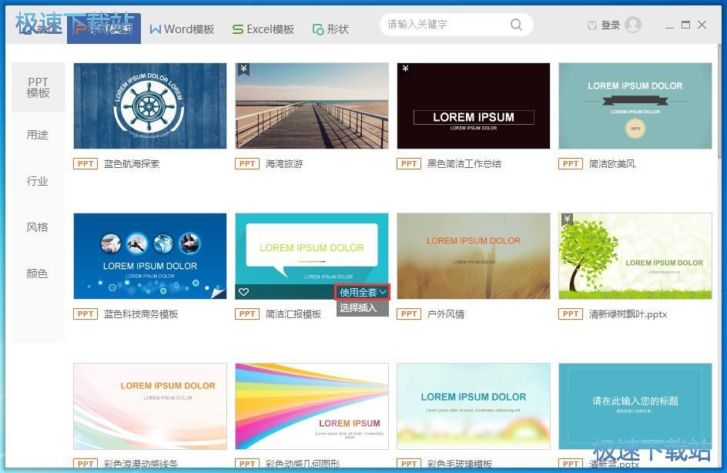
Task: Maximize the template window
Action: 685,25
